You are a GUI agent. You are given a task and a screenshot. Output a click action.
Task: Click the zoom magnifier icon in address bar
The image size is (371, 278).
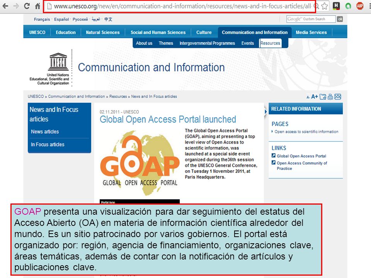click(x=317, y=6)
